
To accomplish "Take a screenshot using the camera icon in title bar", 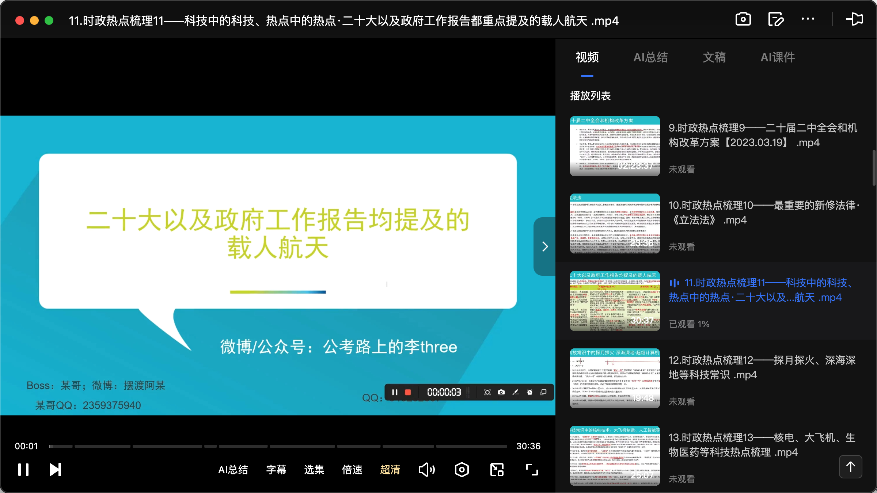I will click(743, 19).
